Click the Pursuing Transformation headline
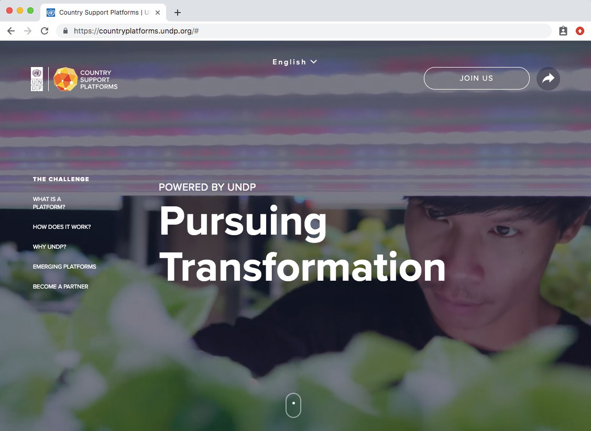Image resolution: width=591 pixels, height=431 pixels. click(302, 244)
